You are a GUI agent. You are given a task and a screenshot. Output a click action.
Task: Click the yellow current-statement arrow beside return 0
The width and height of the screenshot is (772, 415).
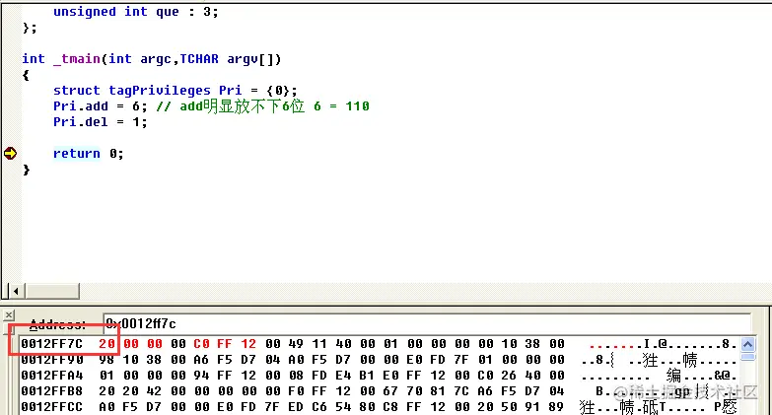tap(10, 153)
